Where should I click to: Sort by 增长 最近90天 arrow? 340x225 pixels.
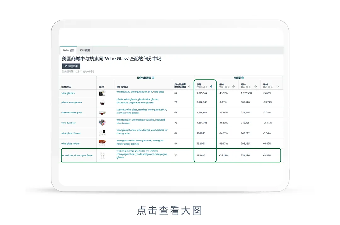[278, 86]
